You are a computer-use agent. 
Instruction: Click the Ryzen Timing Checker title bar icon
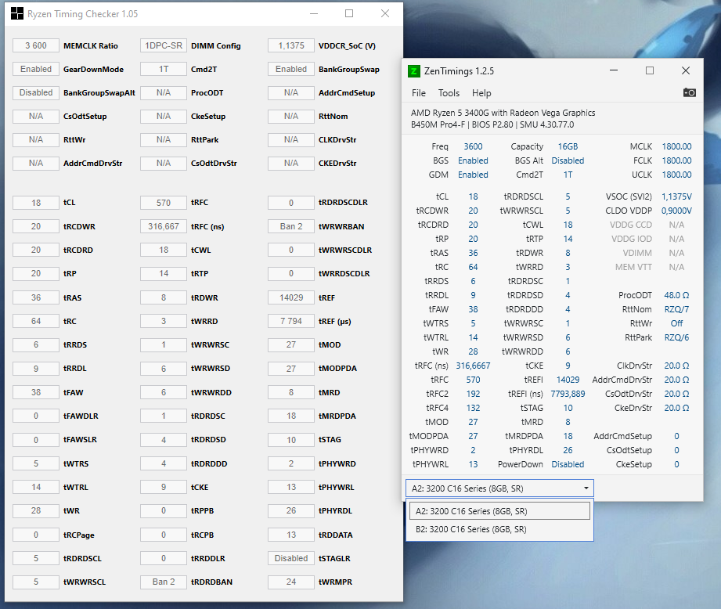17,14
